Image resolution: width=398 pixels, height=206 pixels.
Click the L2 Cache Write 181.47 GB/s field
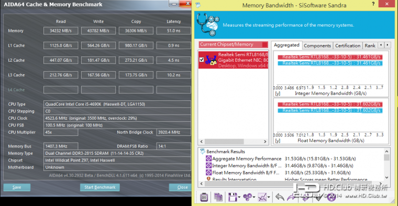tap(98, 60)
